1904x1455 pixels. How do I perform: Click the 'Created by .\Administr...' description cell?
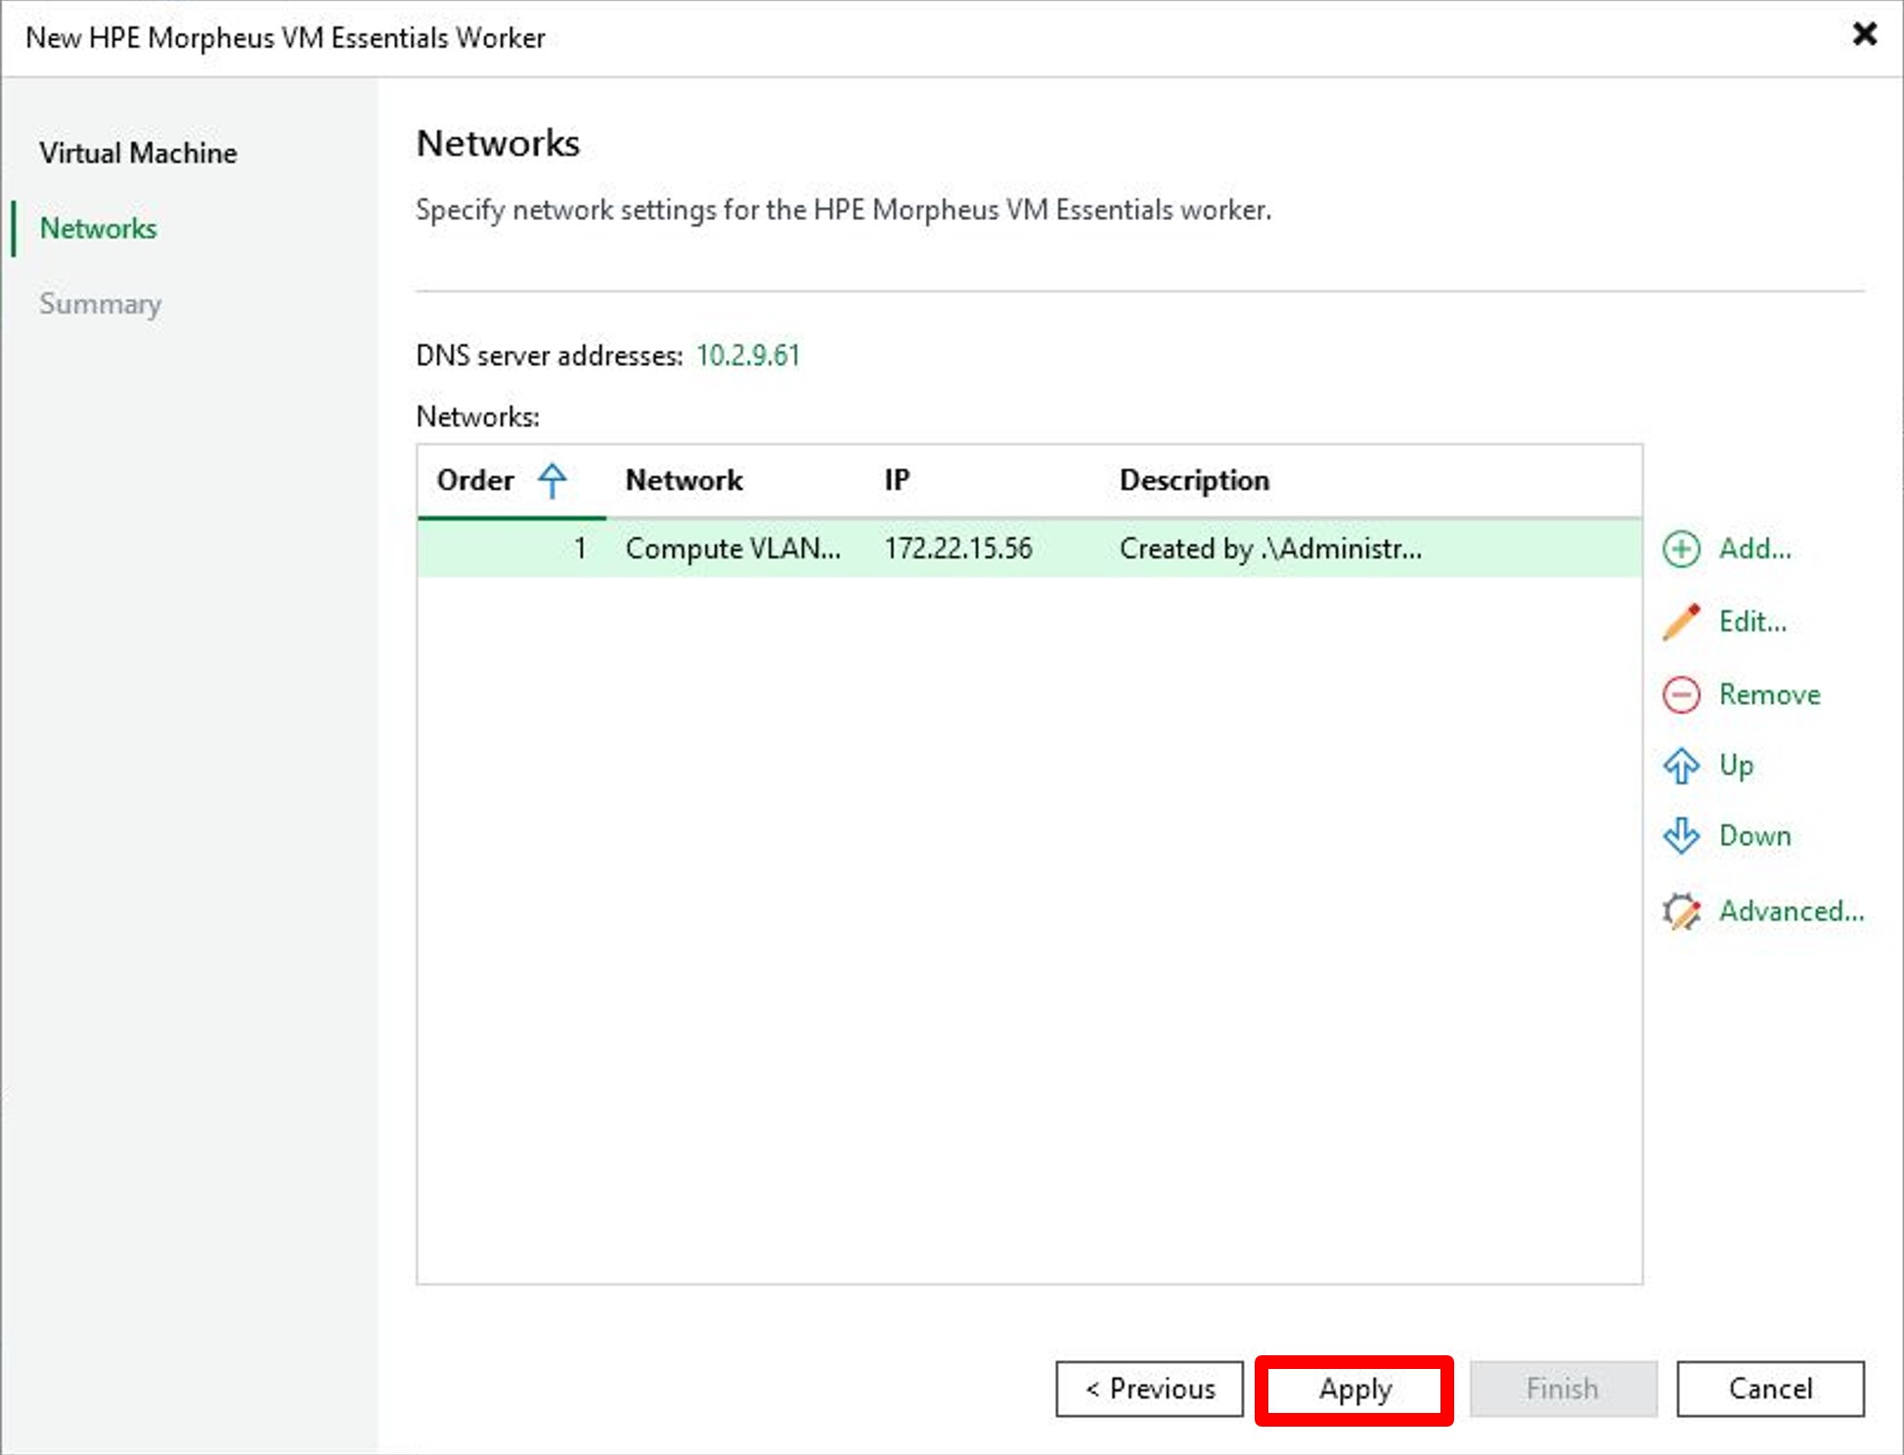pyautogui.click(x=1270, y=549)
